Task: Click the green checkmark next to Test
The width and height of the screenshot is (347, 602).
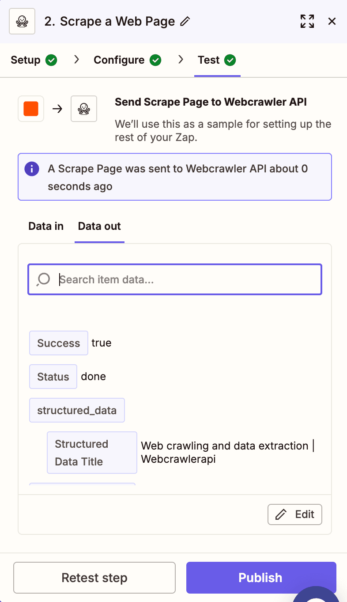Action: tap(231, 60)
